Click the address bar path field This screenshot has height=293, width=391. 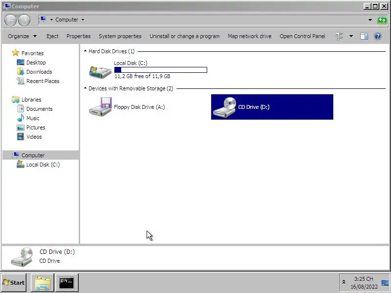click(x=206, y=20)
